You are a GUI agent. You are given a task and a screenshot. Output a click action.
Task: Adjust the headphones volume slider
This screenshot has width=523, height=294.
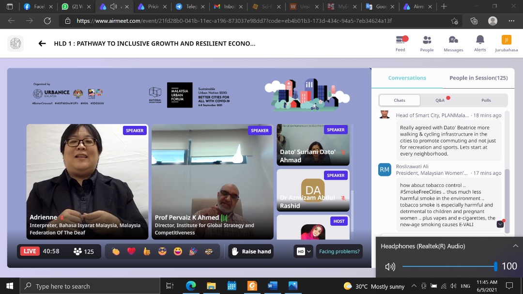pos(449,266)
